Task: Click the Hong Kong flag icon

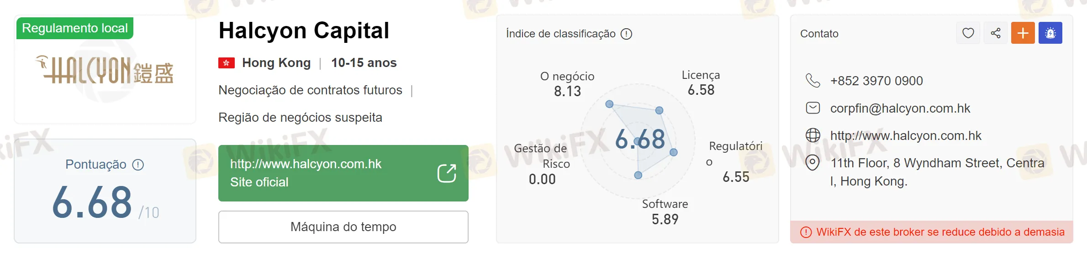Action: [x=227, y=63]
